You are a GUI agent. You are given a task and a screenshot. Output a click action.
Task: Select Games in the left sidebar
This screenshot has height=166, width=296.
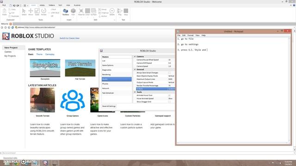8,52
